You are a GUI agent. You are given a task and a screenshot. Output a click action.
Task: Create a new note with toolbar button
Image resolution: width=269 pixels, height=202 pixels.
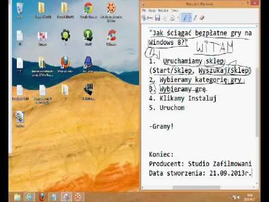click(x=147, y=18)
